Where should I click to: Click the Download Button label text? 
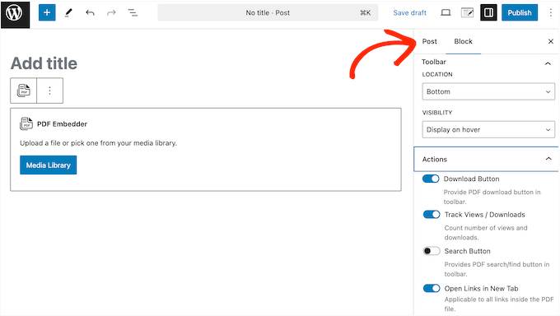tap(471, 179)
